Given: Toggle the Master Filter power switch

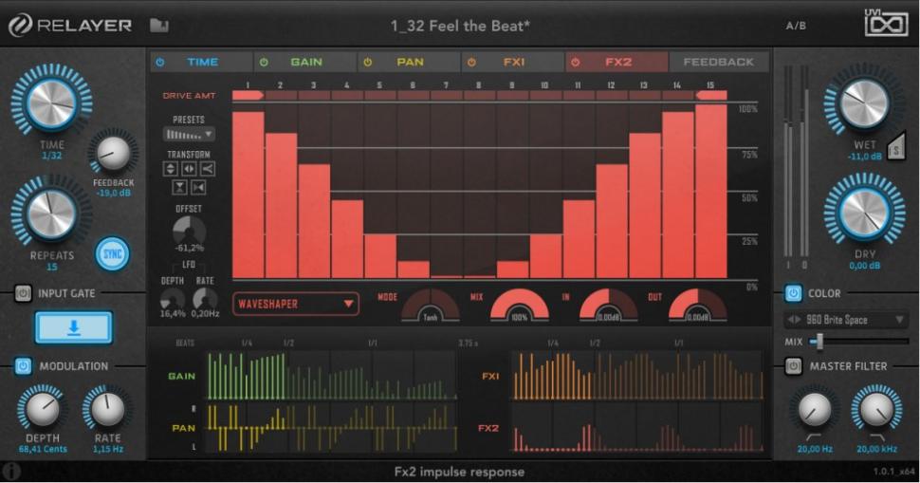Looking at the screenshot, I should [793, 366].
